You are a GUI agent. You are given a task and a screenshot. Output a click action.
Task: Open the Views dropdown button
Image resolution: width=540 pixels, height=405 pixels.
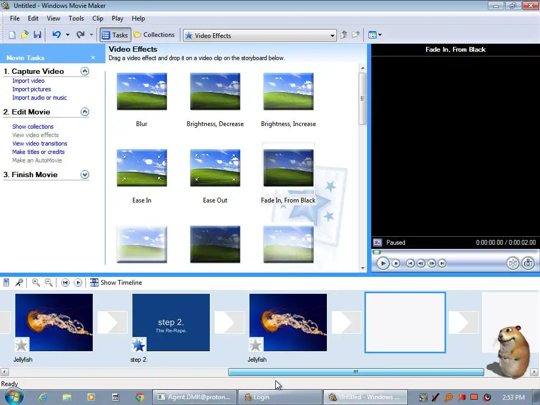pos(375,35)
